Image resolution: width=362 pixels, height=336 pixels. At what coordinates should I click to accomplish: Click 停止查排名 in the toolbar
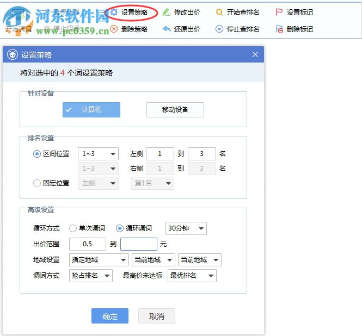pyautogui.click(x=243, y=29)
